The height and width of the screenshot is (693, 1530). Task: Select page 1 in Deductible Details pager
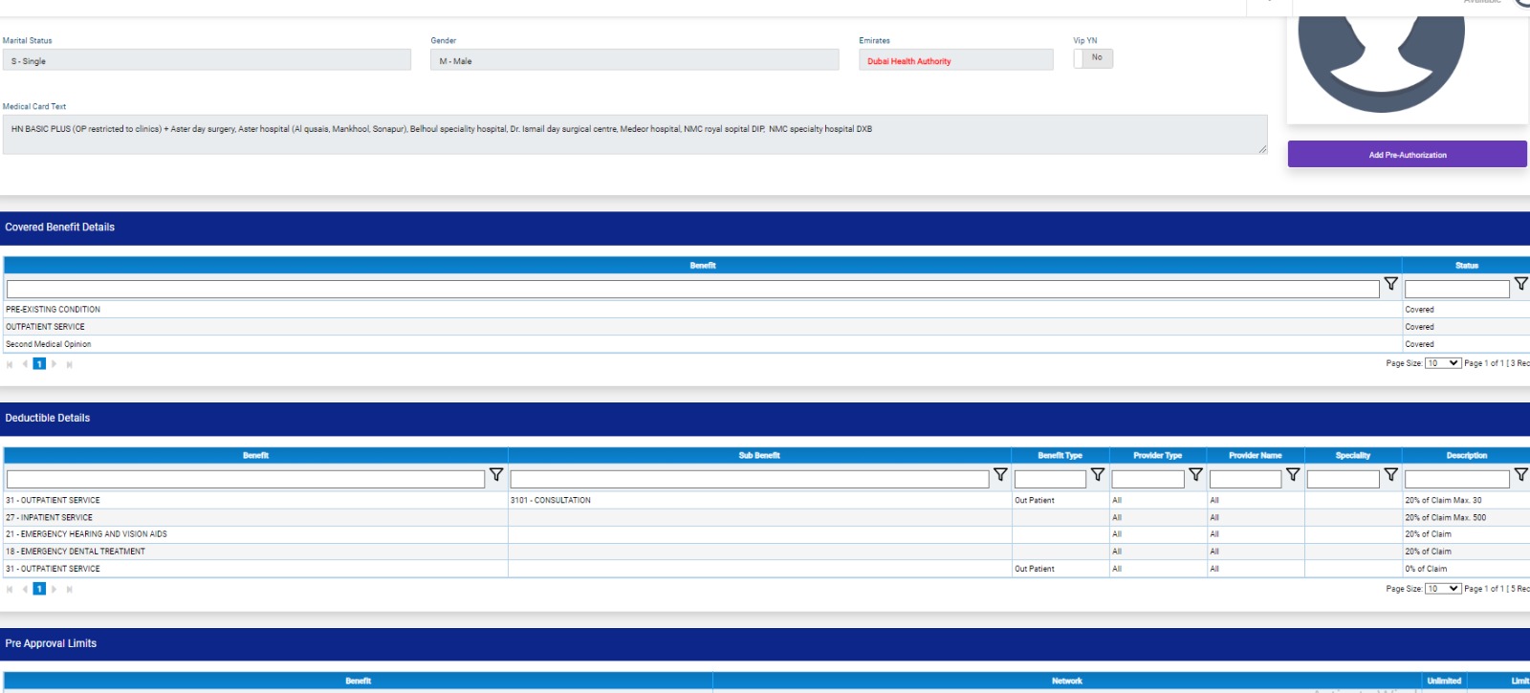coord(39,590)
